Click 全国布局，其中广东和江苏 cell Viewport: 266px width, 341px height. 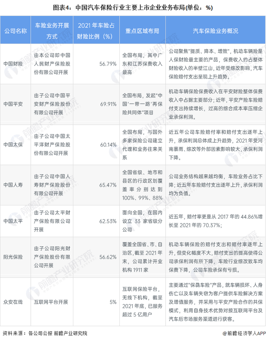142,64
